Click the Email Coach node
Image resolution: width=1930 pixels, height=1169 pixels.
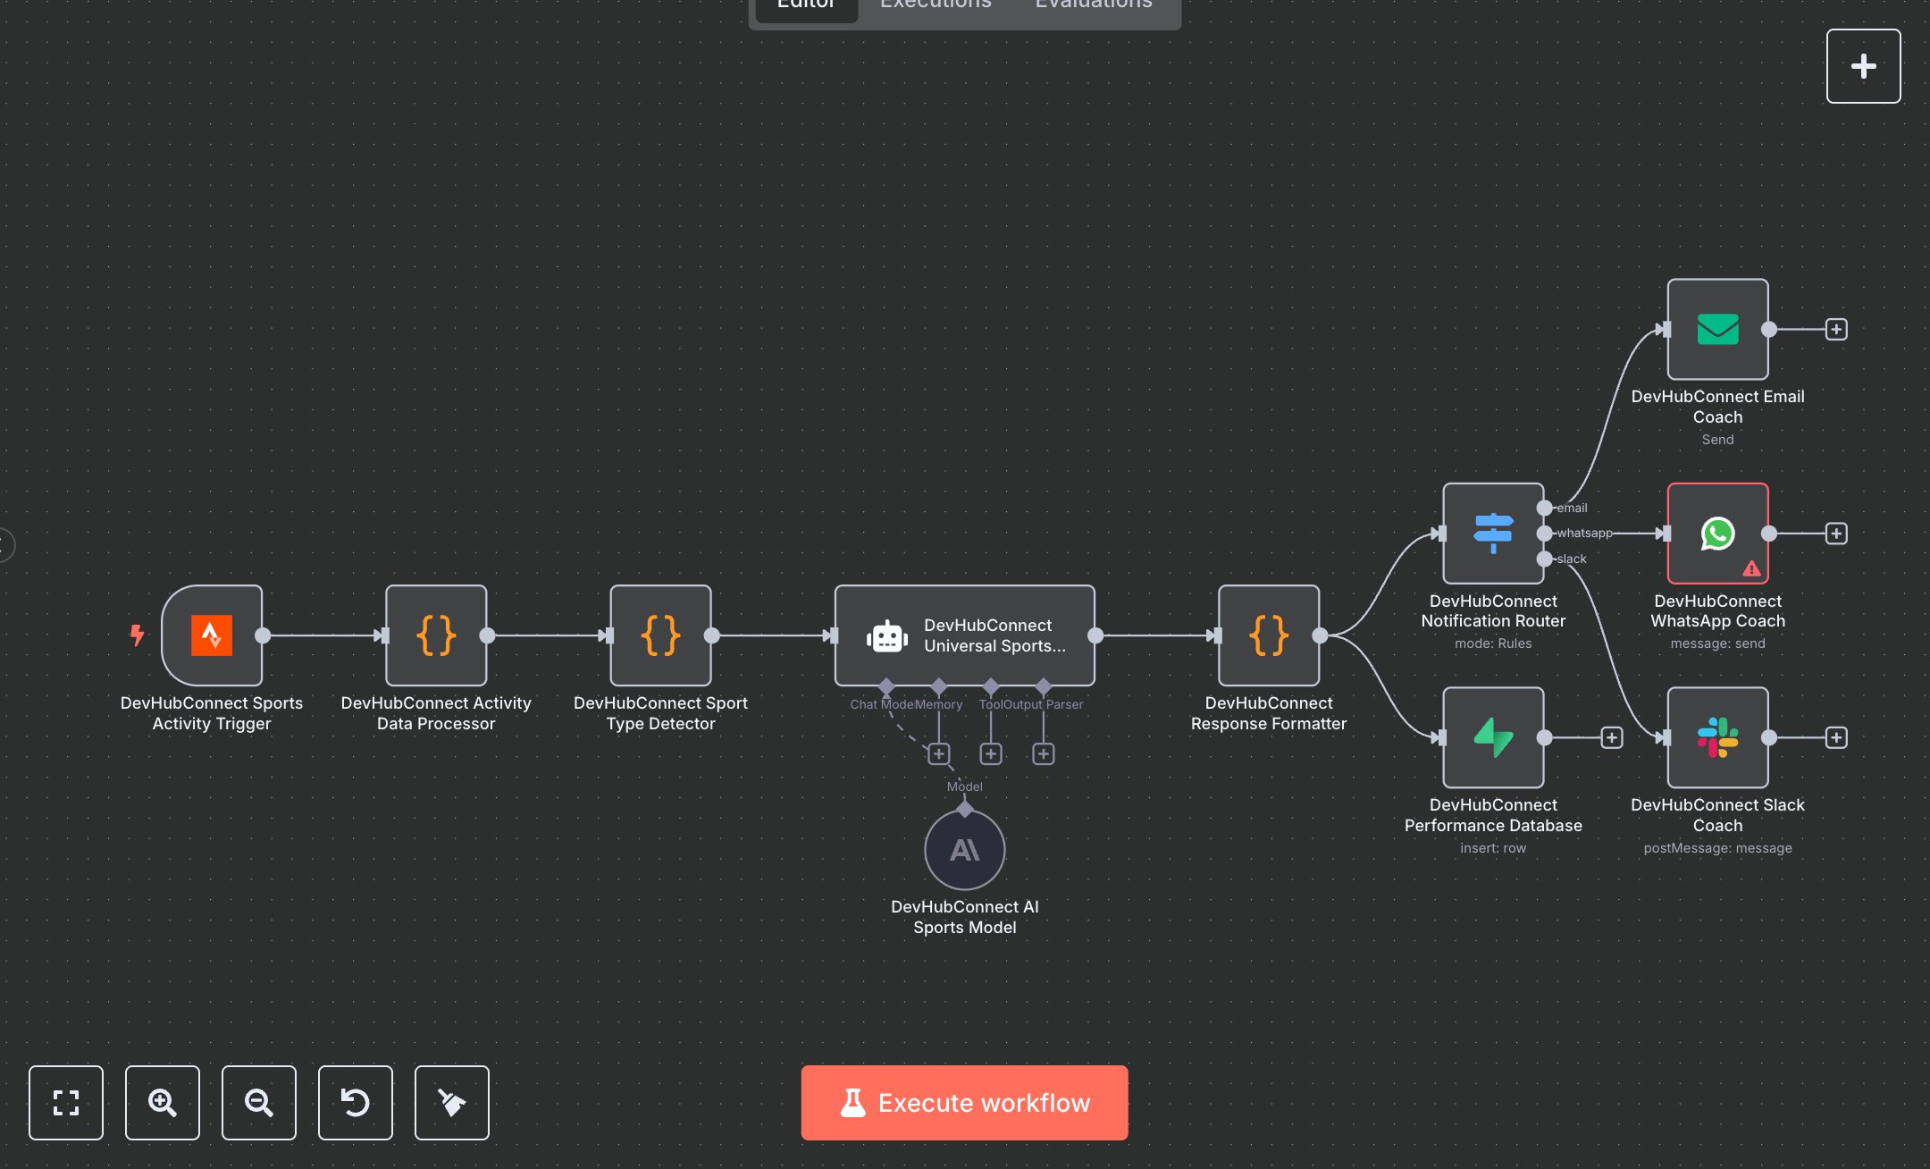1716,329
